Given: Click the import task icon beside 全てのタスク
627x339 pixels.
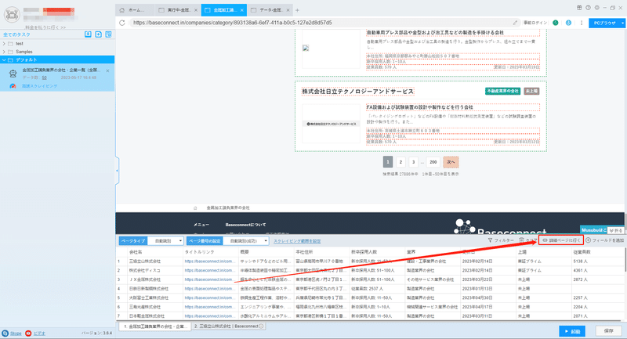Looking at the screenshot, I should click(x=88, y=34).
